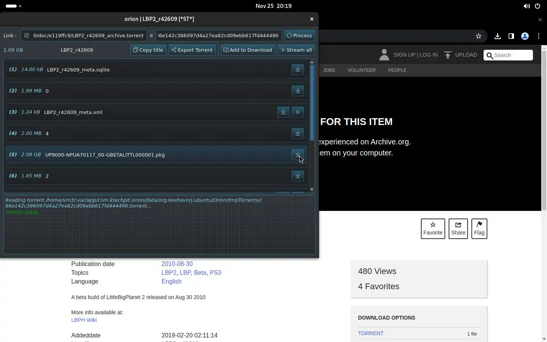The image size is (547, 342).
Task: Add torrent to download list
Action: [x=248, y=50]
